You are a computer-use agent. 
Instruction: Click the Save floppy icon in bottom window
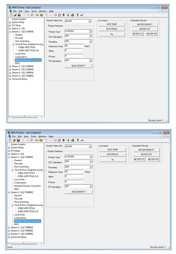click(18, 140)
